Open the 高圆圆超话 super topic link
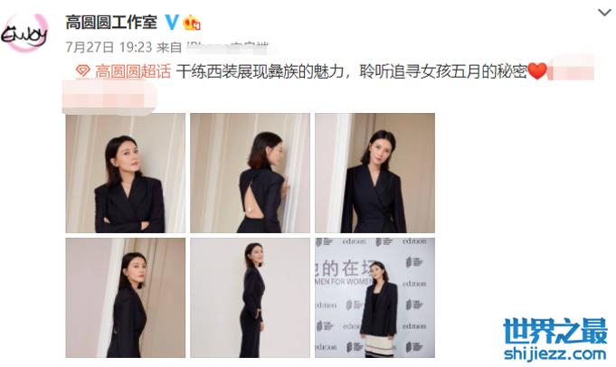Screen dimensions: 616x367 click(133, 71)
